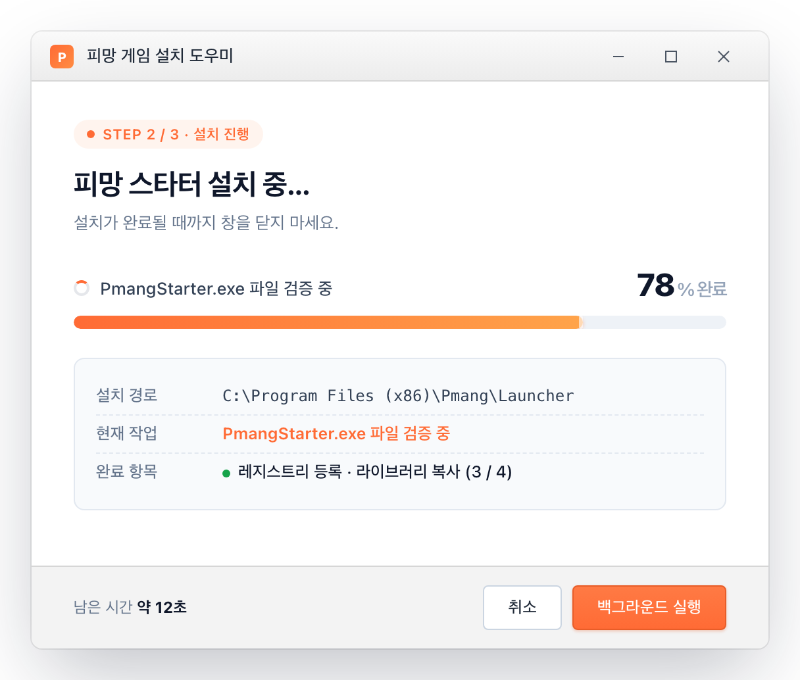Click the 설치 경로 label
This screenshot has height=680, width=800.
point(126,395)
